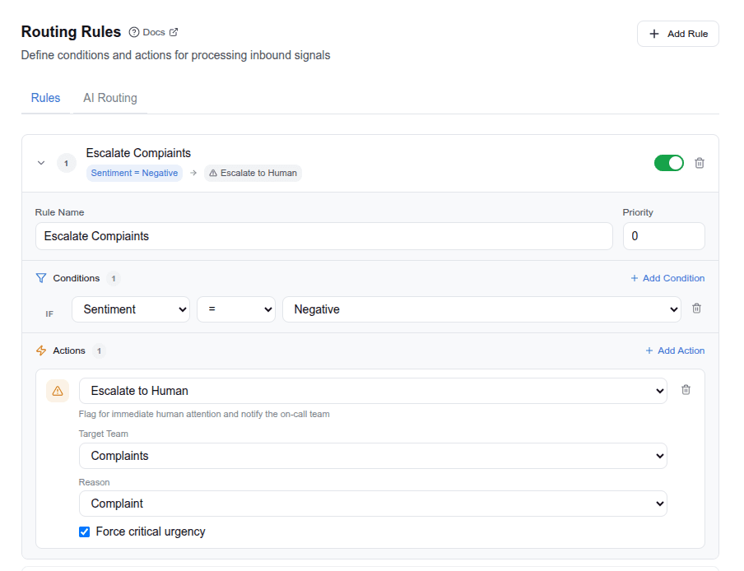Click the Add Condition link
Viewport: 744px width, 571px height.
[x=667, y=278]
